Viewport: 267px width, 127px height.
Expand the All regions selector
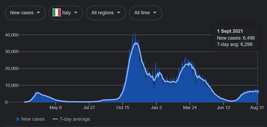tap(106, 13)
